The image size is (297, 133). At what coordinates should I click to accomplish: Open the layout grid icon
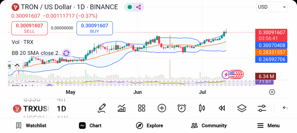click(x=142, y=108)
